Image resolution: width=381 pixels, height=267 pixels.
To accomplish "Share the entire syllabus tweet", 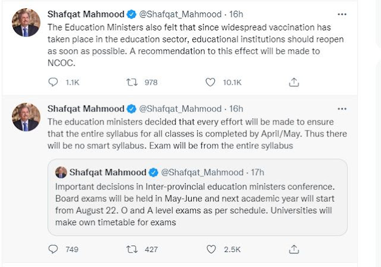I will [x=293, y=249].
